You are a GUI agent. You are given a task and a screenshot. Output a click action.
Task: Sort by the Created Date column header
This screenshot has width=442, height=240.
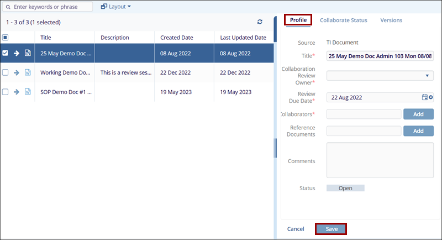[x=177, y=38]
